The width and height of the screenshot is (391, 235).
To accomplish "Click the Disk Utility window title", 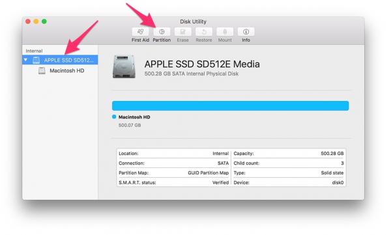I will [194, 21].
